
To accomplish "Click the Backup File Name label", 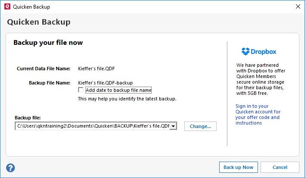I will (x=49, y=82).
